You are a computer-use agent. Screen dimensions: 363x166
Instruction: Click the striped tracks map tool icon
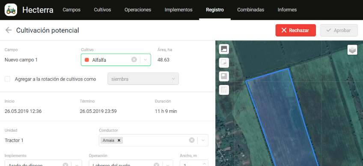(x=224, y=90)
